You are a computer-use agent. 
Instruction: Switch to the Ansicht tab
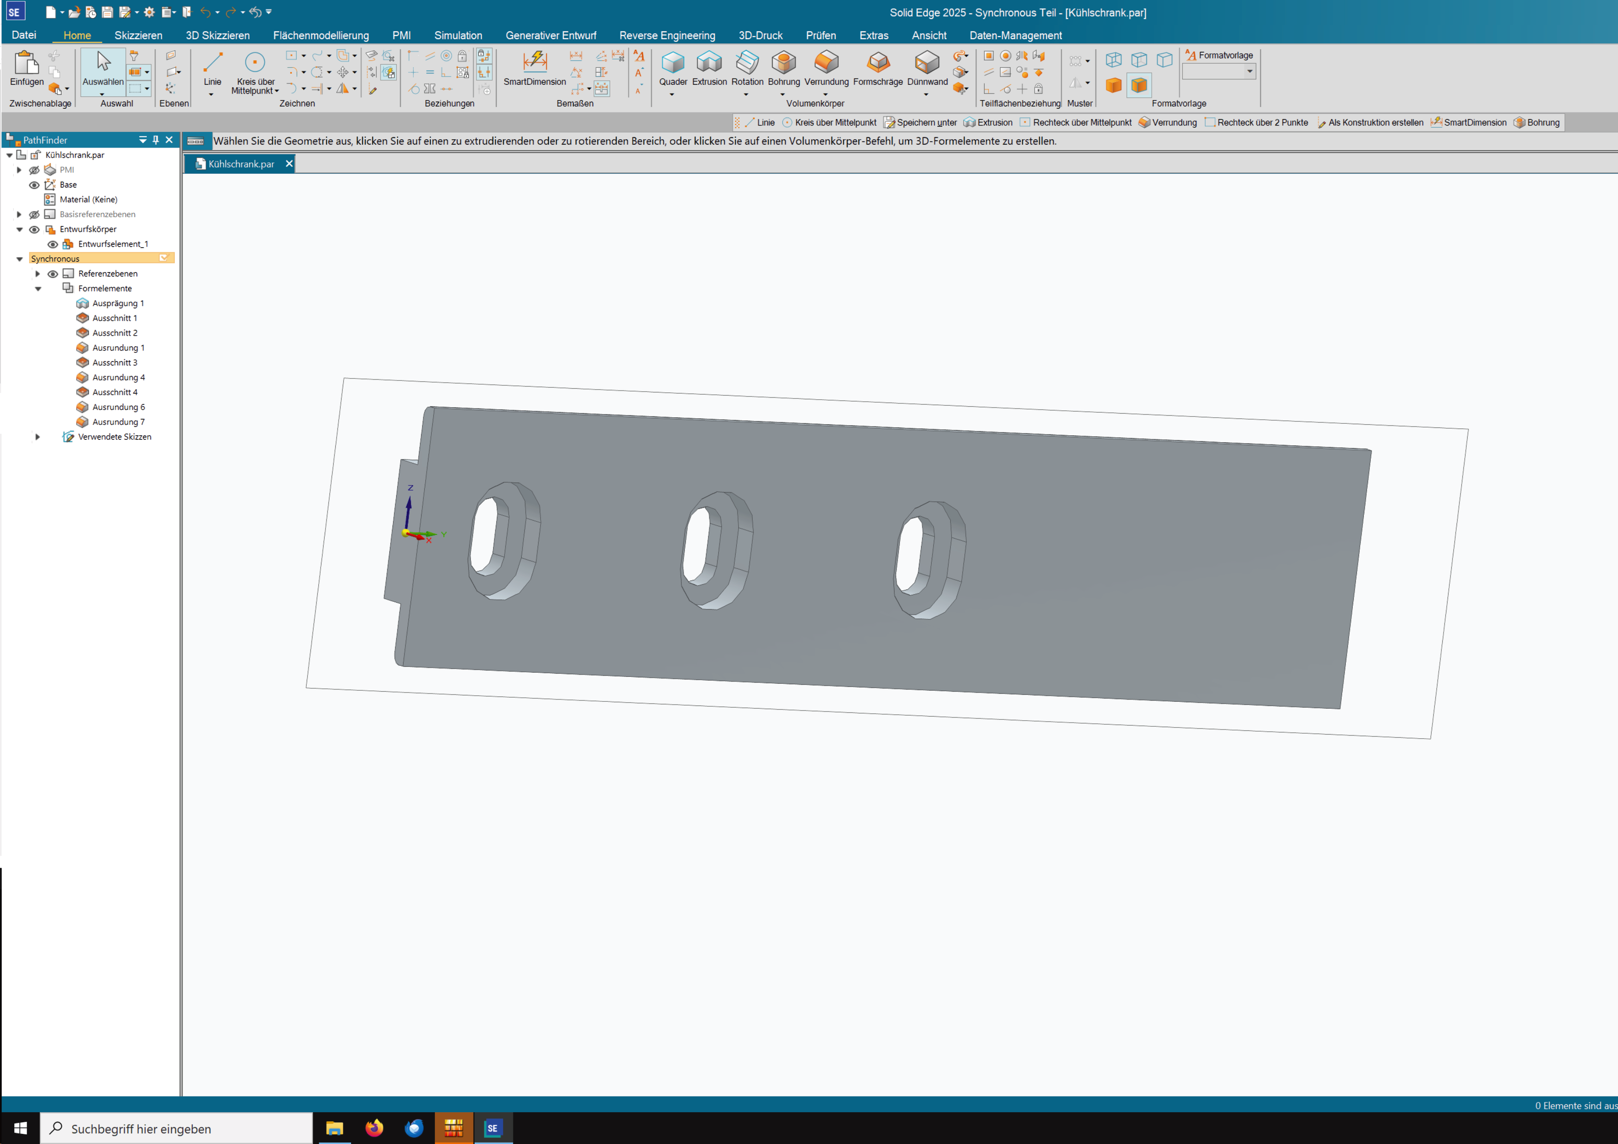pos(929,35)
